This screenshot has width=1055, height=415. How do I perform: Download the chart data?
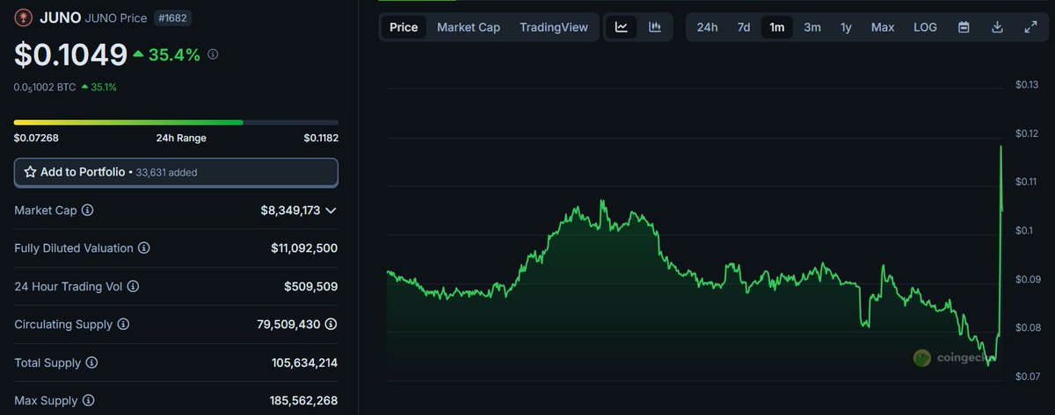997,27
